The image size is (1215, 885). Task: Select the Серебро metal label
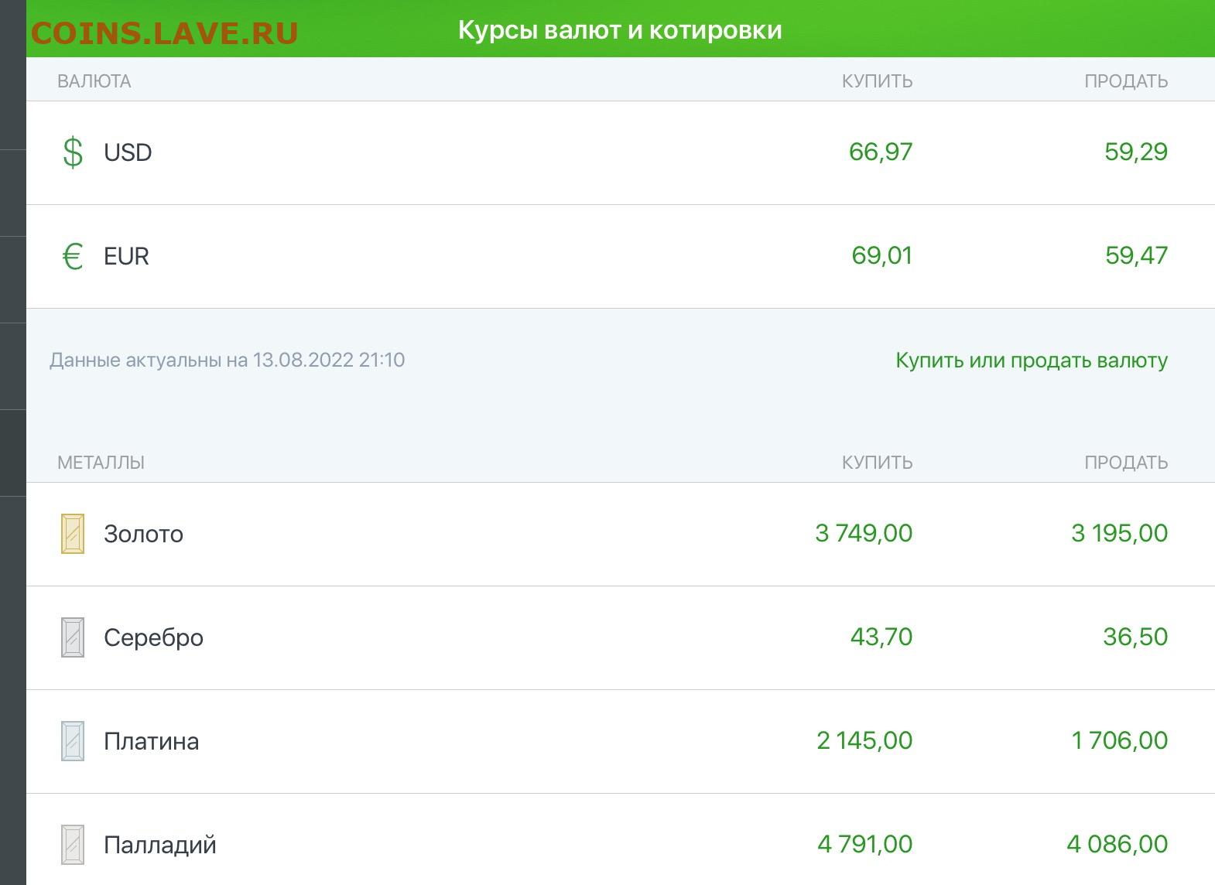pos(153,637)
